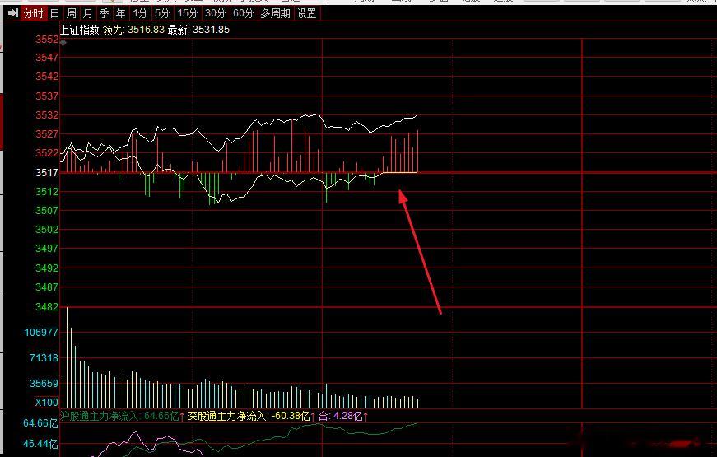Click the 3547 price axis label

(47, 57)
